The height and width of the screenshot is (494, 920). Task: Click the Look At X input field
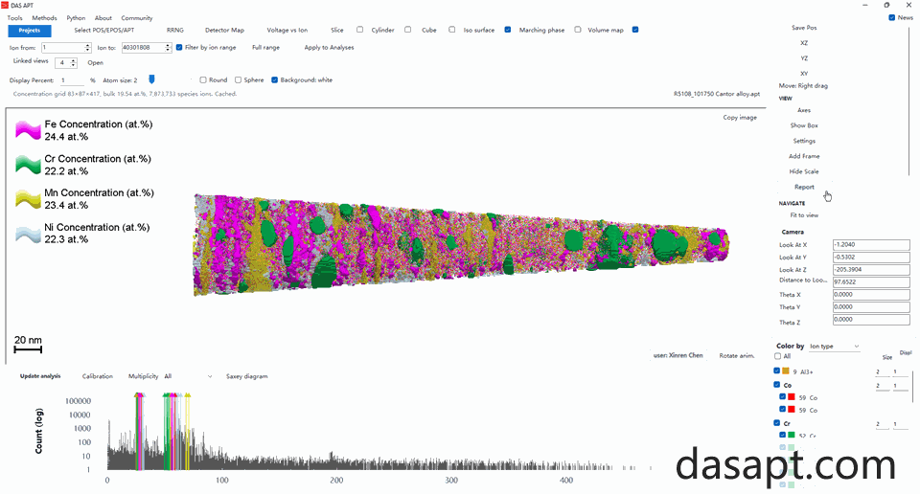click(871, 244)
